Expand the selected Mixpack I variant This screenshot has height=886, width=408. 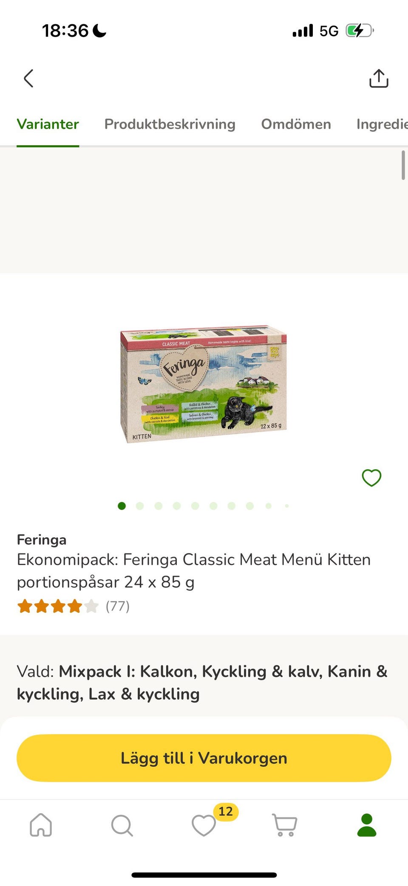click(202, 682)
